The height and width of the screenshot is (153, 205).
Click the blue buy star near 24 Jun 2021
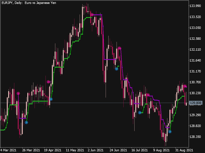117,69
